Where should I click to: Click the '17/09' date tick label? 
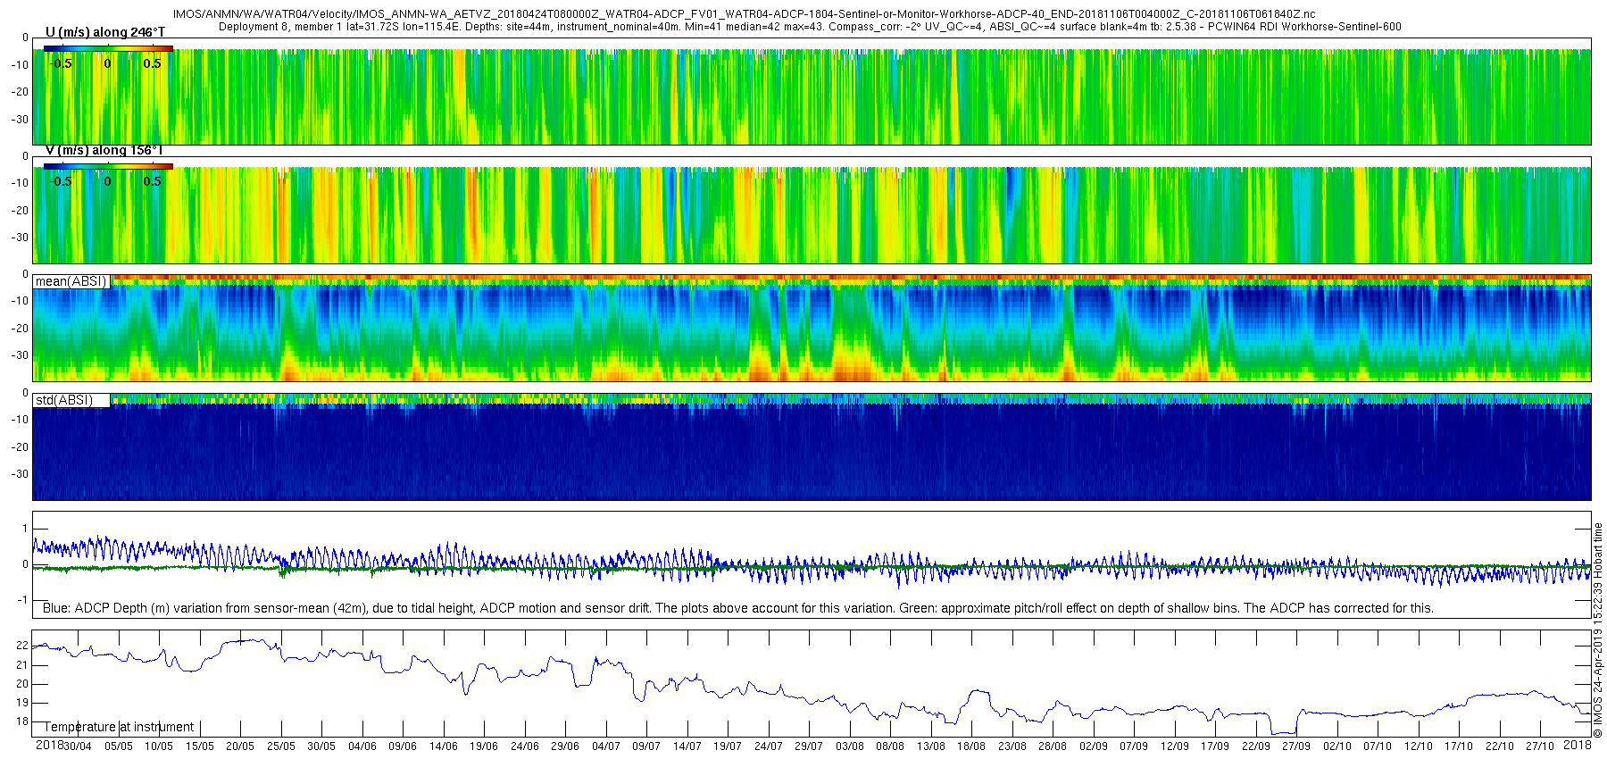(1215, 746)
